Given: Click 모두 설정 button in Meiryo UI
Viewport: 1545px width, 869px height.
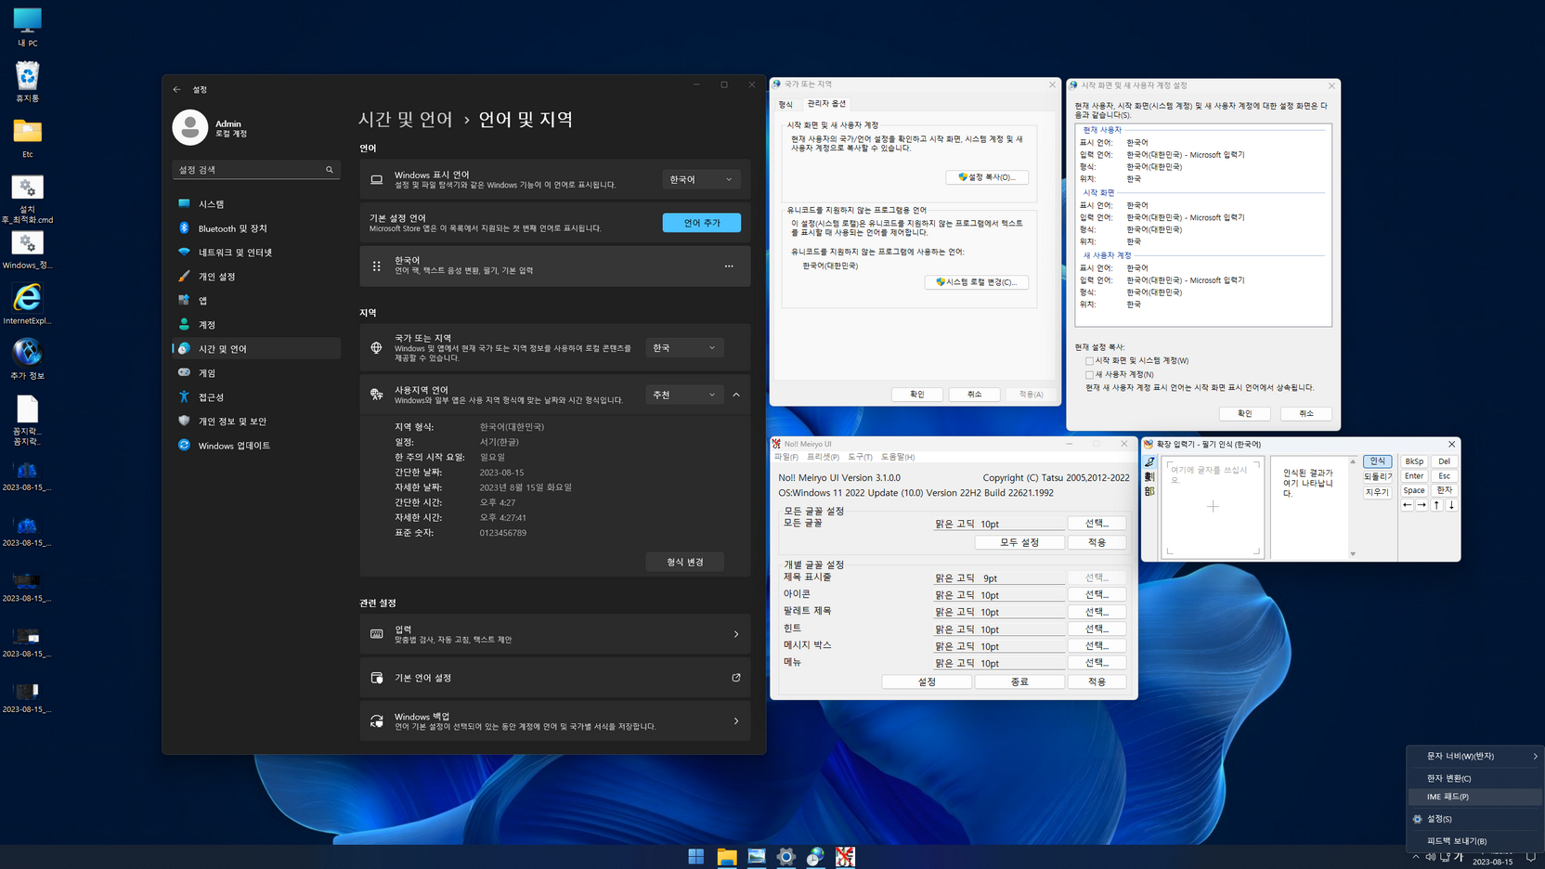Looking at the screenshot, I should (x=1019, y=542).
